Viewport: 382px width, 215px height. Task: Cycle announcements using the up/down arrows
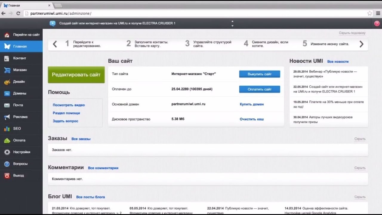tap(232, 23)
